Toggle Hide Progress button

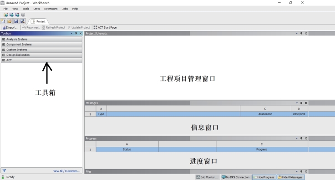tap(264, 177)
